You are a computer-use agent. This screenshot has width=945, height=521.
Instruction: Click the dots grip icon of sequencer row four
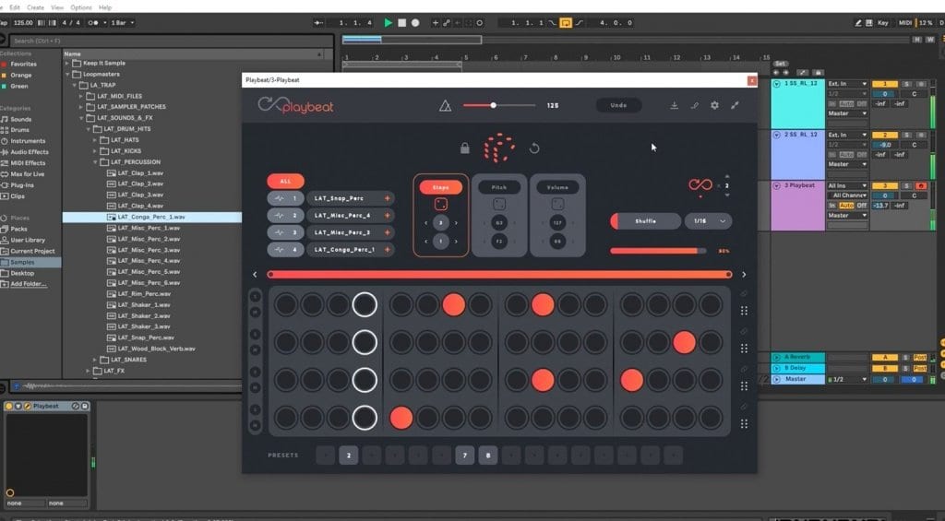pyautogui.click(x=745, y=424)
